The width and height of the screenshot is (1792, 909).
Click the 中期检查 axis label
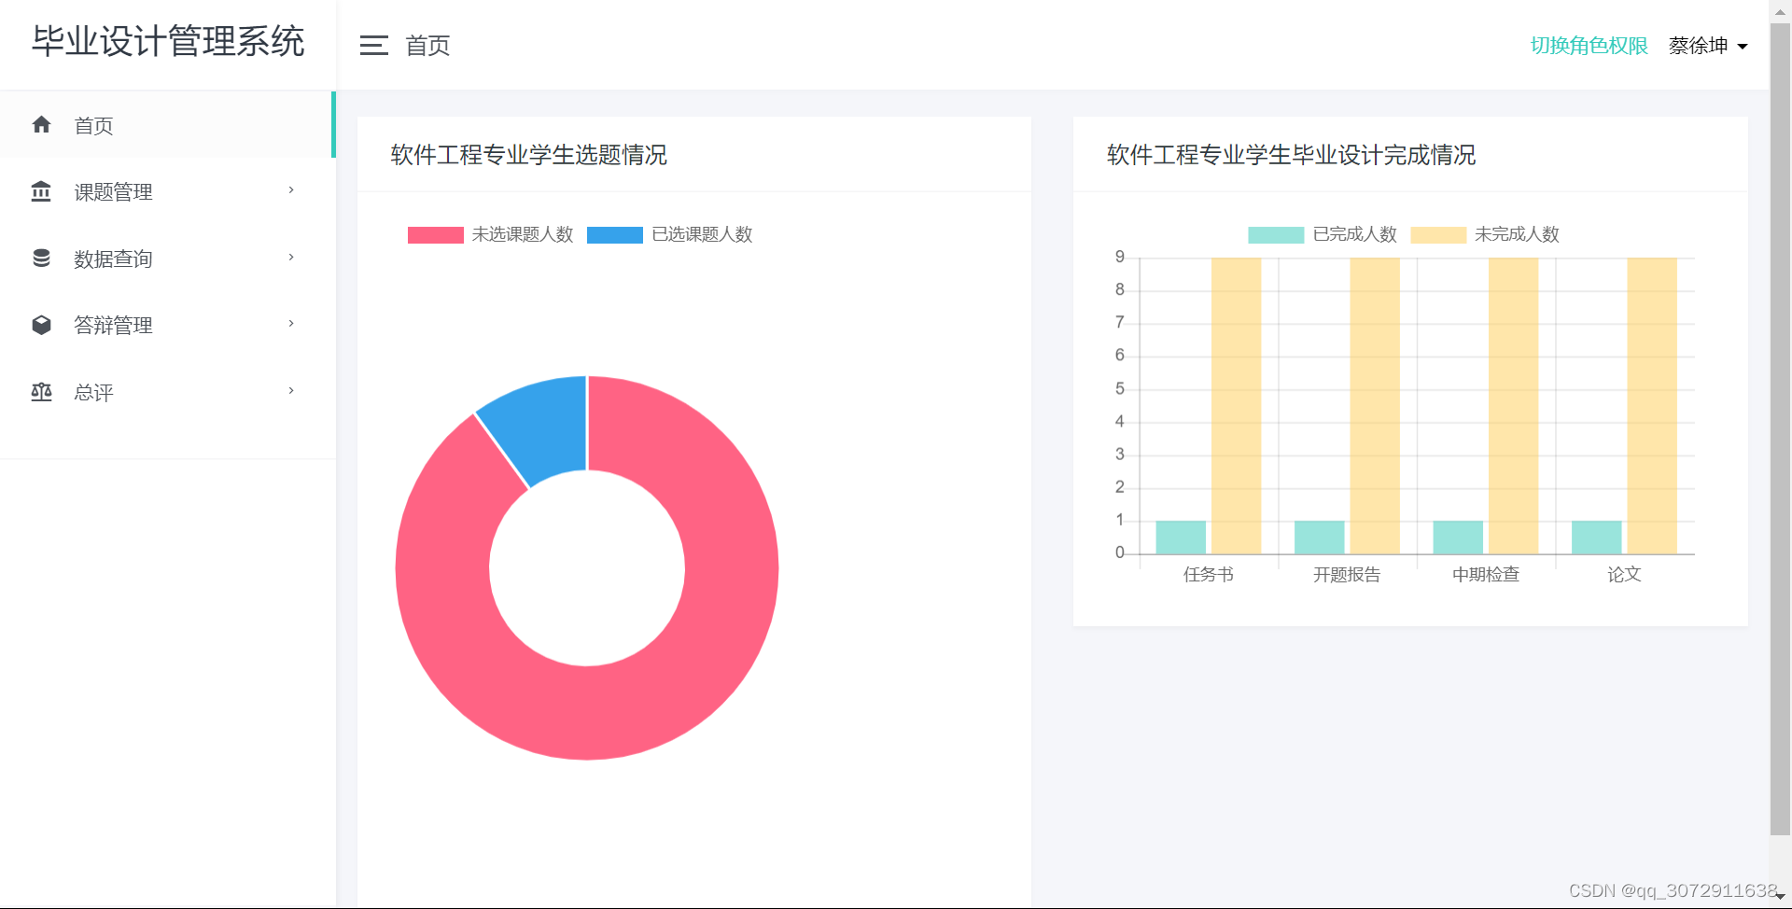coord(1486,575)
